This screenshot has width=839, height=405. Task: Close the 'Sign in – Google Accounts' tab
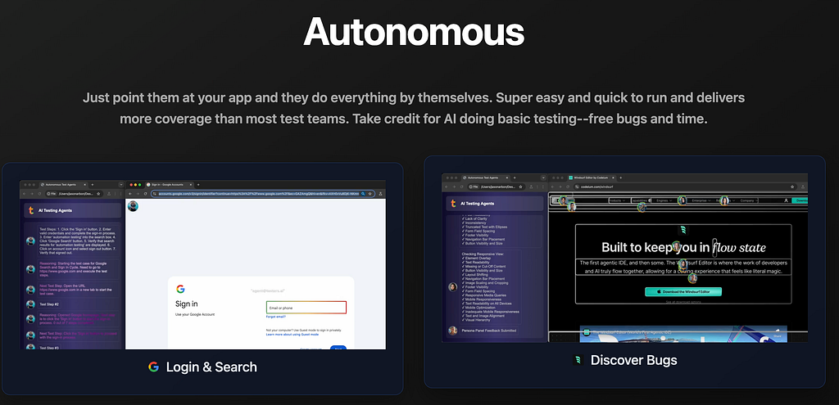pos(191,185)
